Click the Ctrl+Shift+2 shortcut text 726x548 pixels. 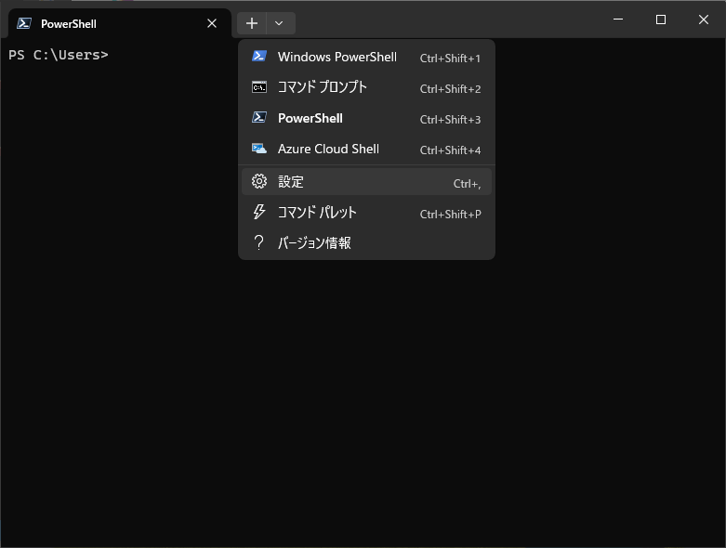click(x=450, y=89)
